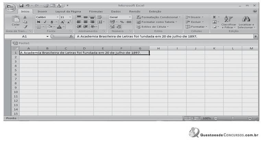Toggle center text alignment
Screen dimensions: 262x143
pos(86,22)
